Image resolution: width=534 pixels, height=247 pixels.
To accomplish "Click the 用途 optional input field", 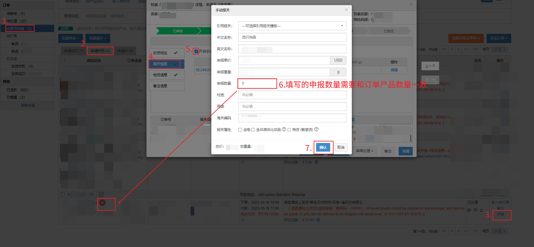I will pos(292,106).
